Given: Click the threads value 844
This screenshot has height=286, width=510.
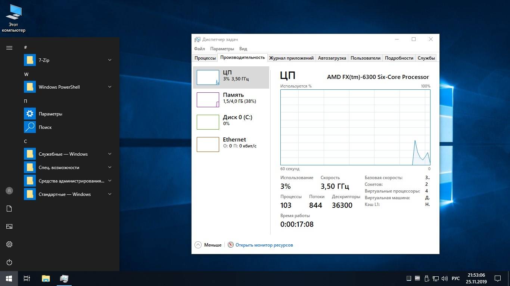Looking at the screenshot, I should pos(315,205).
